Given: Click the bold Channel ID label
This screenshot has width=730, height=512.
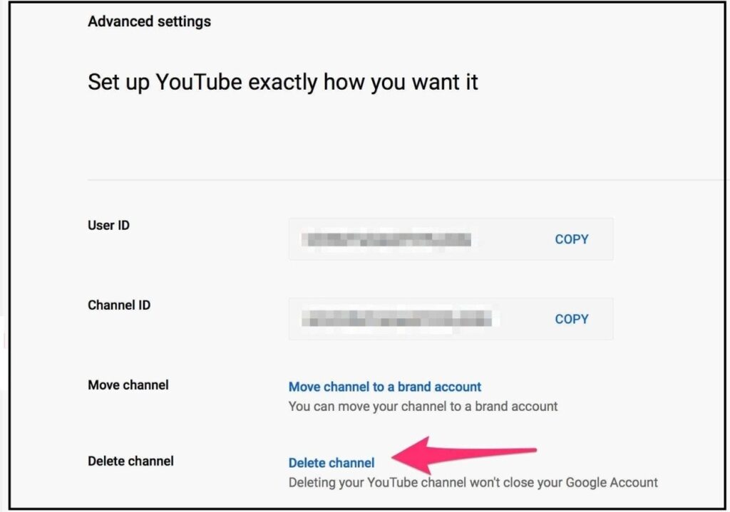Looking at the screenshot, I should tap(119, 305).
